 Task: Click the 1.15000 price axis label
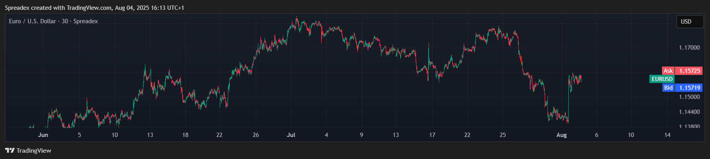689,97
